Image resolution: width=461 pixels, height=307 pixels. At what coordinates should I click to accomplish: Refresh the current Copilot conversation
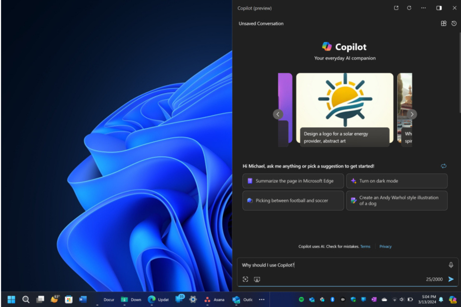(x=409, y=8)
